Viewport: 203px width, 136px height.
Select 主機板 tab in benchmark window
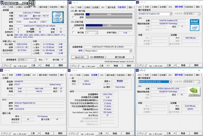point(87,7)
